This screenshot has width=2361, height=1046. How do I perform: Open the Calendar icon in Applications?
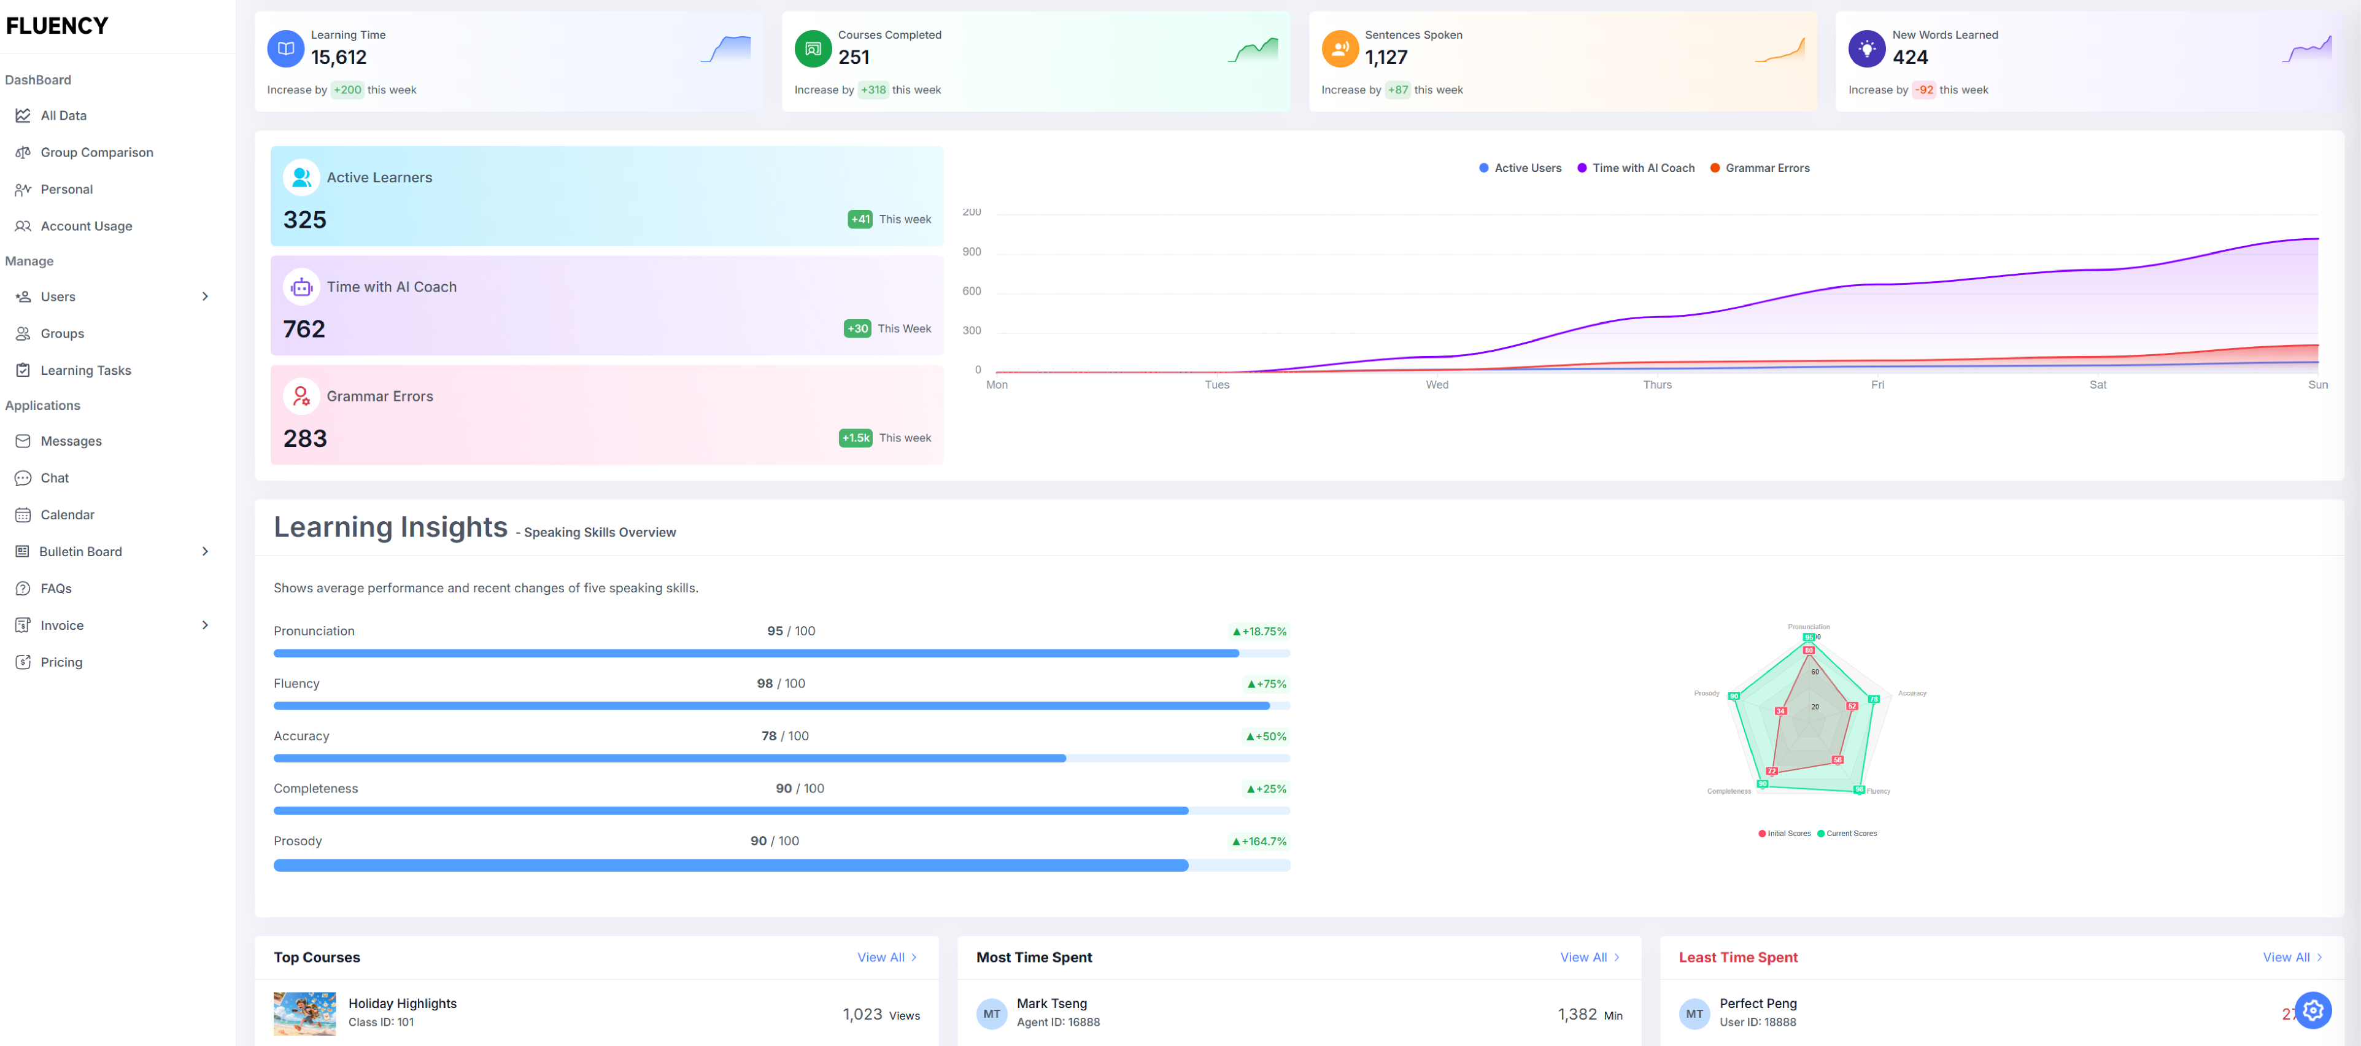pos(24,514)
